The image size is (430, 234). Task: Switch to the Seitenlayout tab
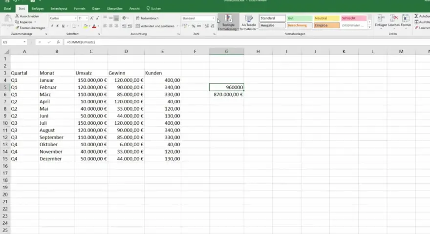click(x=59, y=8)
